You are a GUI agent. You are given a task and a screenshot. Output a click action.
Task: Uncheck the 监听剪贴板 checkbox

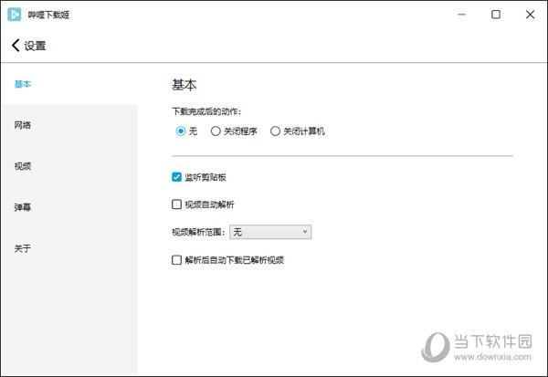tap(176, 177)
